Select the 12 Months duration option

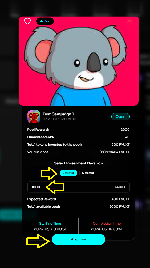(88, 173)
